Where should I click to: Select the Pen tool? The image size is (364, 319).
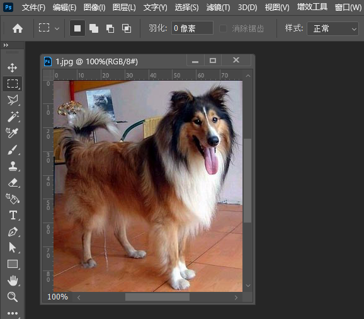point(13,231)
